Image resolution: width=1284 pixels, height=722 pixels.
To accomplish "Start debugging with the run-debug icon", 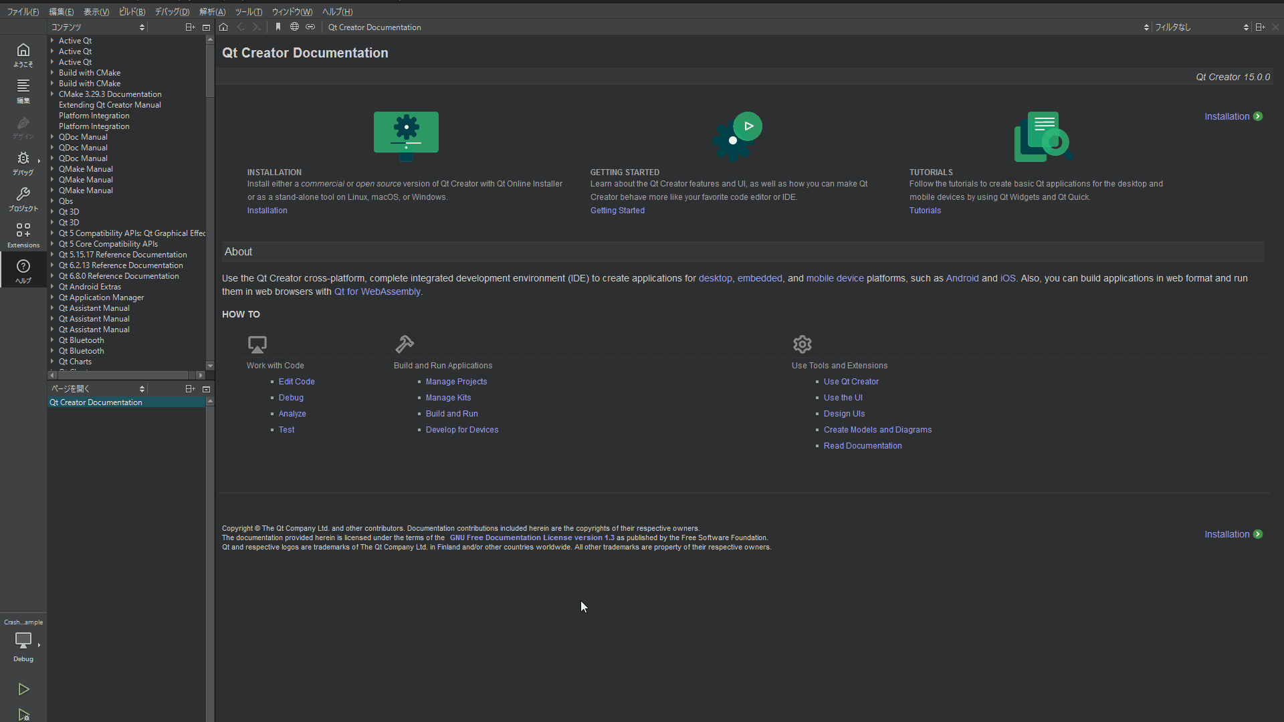I will [23, 714].
